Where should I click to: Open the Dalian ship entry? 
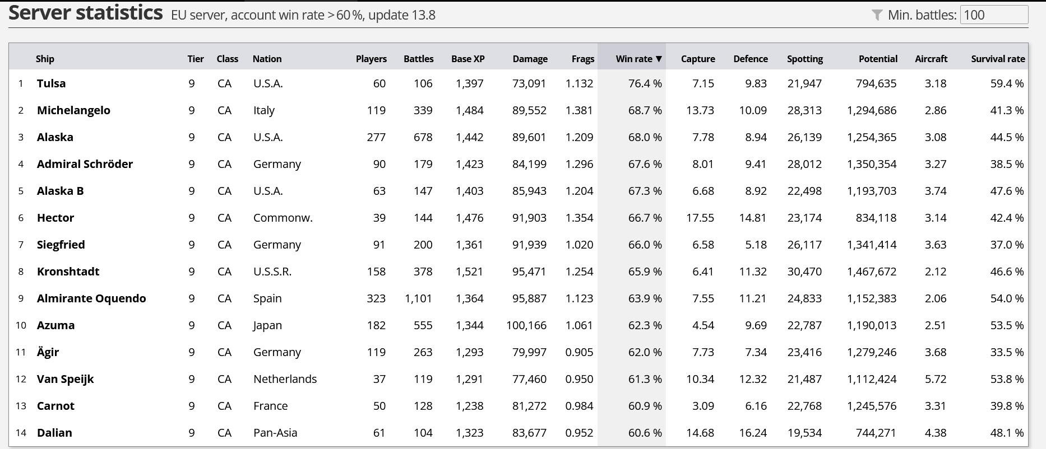(x=54, y=433)
